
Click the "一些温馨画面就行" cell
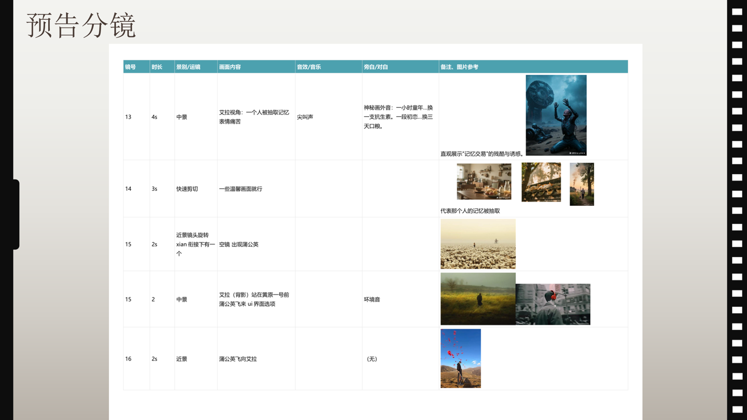256,189
